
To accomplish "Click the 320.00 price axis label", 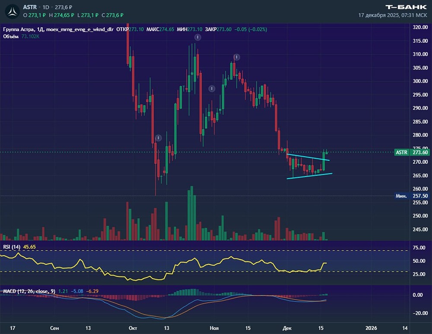I will point(420,27).
